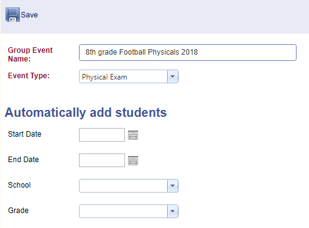Image resolution: width=309 pixels, height=228 pixels.
Task: Click the Start Date label
Action: click(x=24, y=134)
